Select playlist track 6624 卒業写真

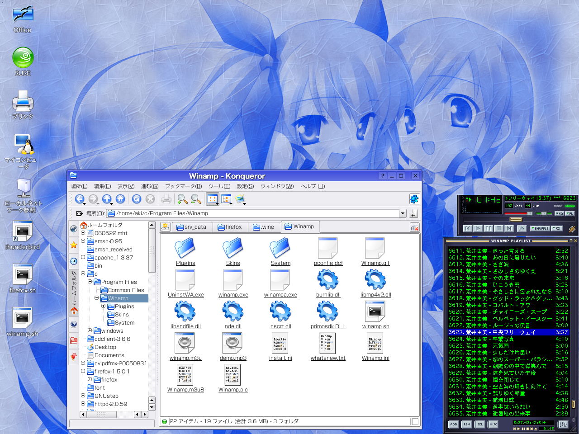(508, 339)
